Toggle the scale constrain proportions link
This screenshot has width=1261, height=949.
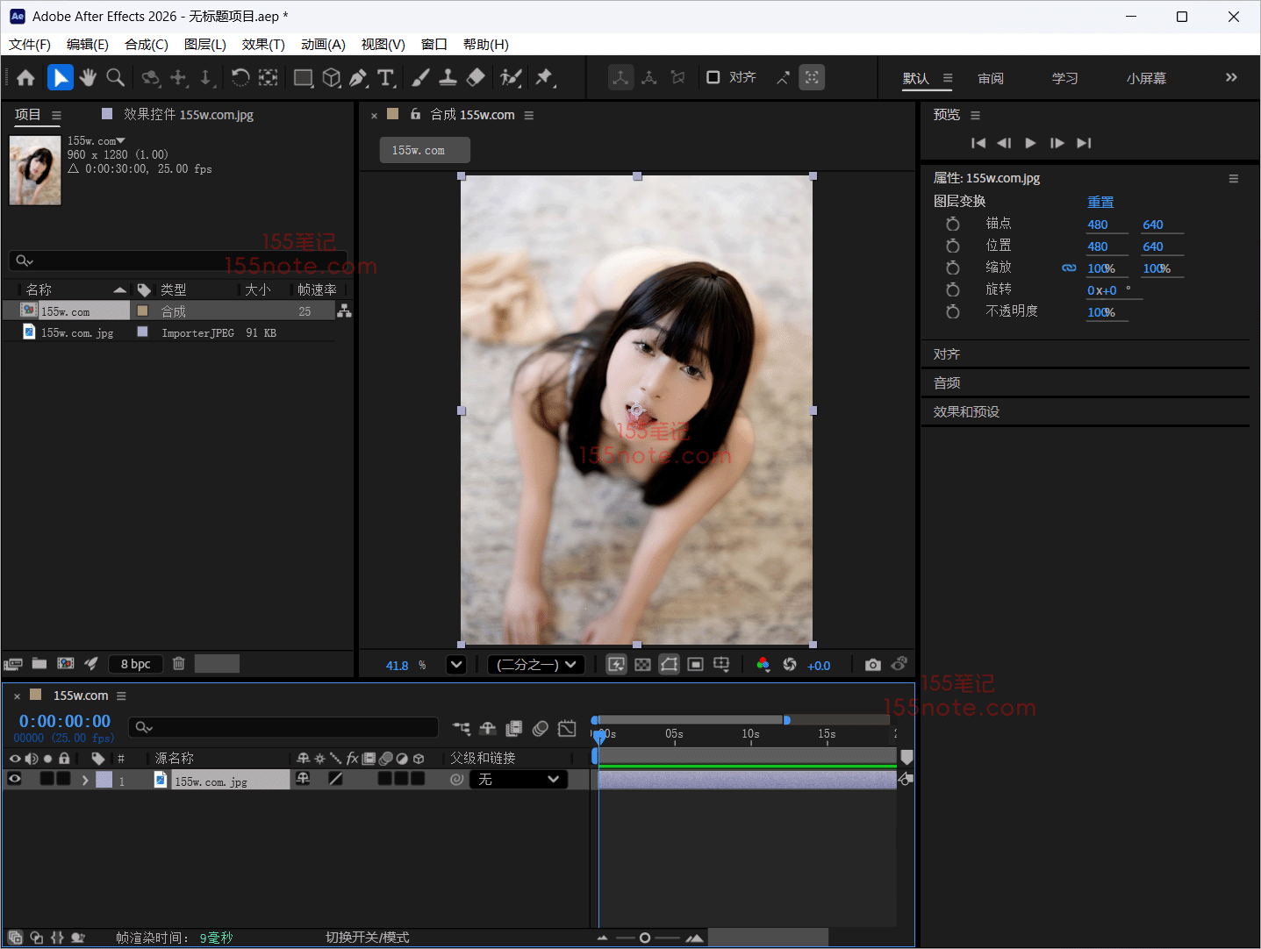[x=1069, y=268]
